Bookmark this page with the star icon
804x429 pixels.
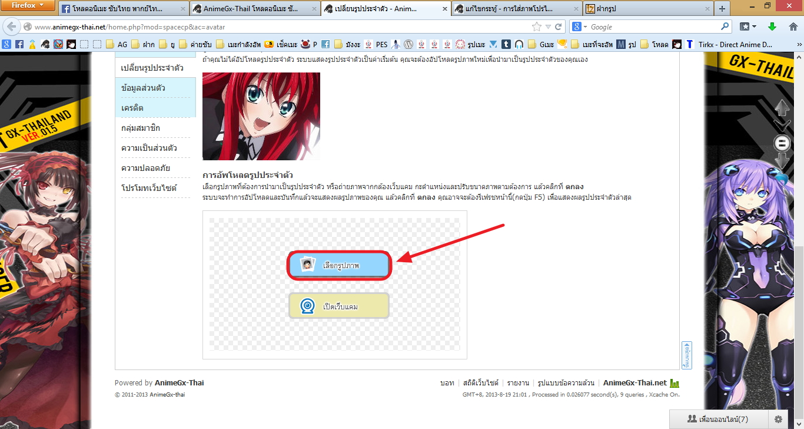click(536, 27)
